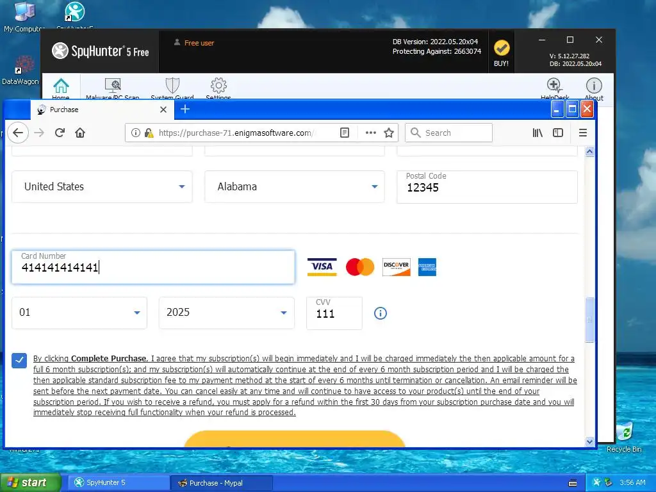The height and width of the screenshot is (492, 656).
Task: Open the Library icon in browser toolbar
Action: click(x=537, y=133)
